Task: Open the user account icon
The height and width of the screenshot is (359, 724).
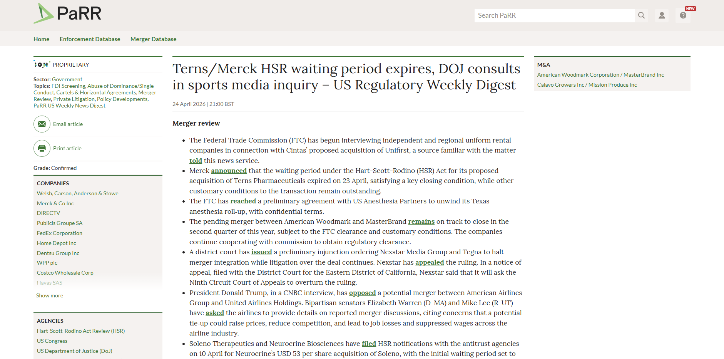Action: click(662, 15)
